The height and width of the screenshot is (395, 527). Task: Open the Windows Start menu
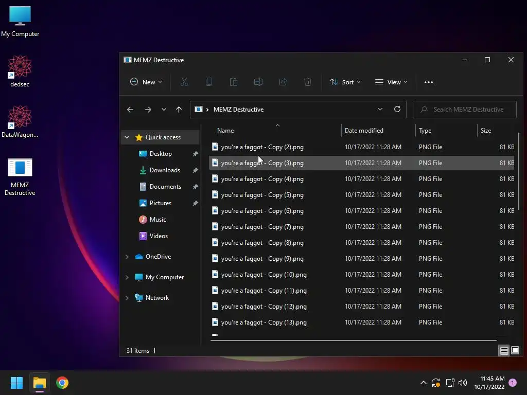(16, 383)
